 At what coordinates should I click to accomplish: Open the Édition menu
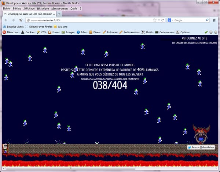[x=17, y=8]
